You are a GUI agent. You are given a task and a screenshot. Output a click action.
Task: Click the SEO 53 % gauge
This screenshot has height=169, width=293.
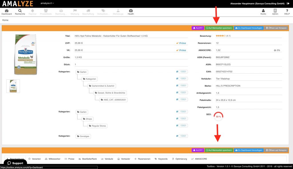(218, 116)
